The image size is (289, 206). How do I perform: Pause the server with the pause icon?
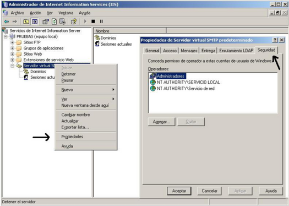pos(101,21)
